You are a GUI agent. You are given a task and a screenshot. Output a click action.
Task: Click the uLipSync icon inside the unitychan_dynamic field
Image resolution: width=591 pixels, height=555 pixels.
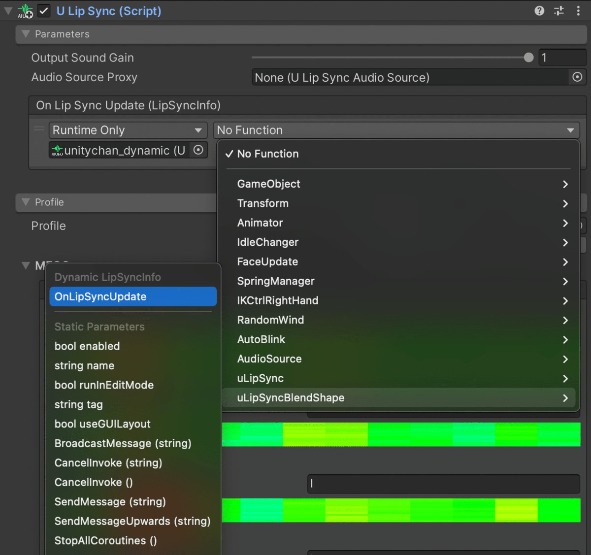[x=57, y=149]
